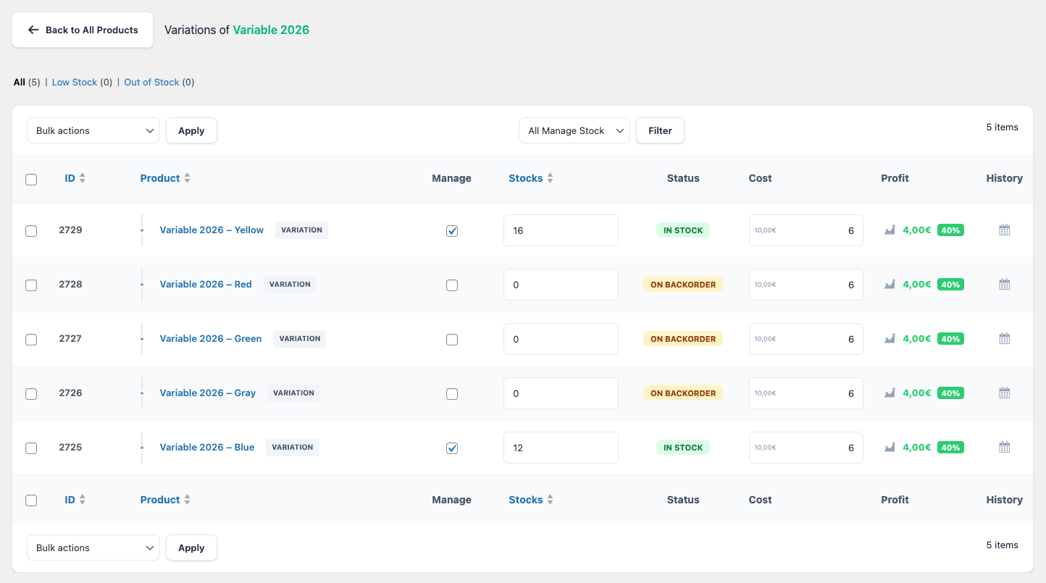Disable manage stock for Yellow variation

(452, 231)
